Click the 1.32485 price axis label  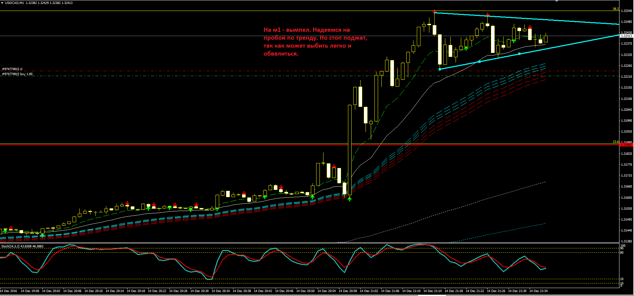(x=627, y=22)
